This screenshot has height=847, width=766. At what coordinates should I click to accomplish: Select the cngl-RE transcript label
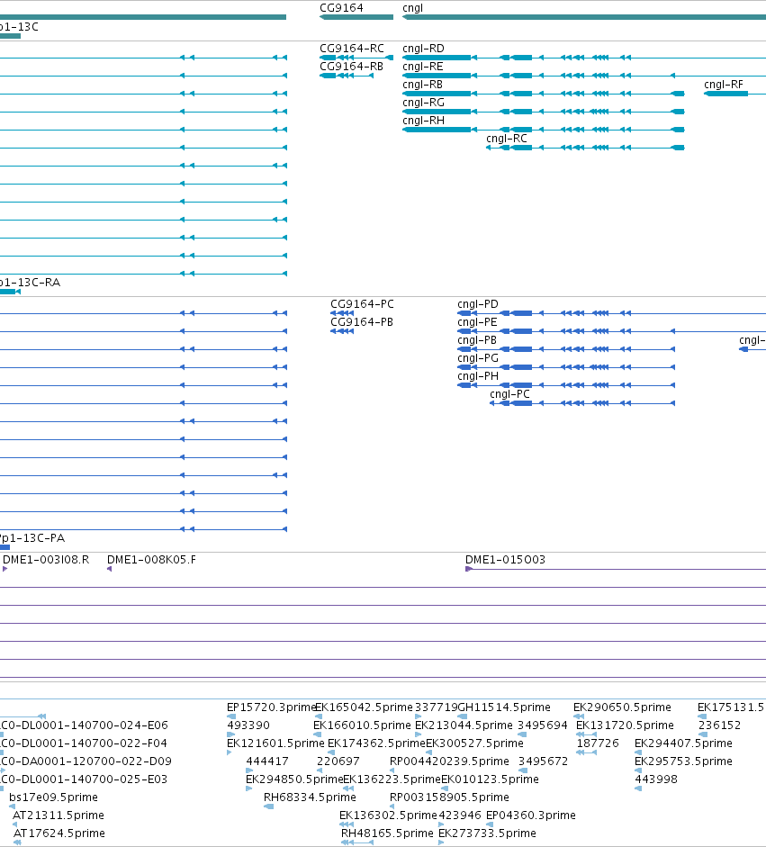point(423,66)
